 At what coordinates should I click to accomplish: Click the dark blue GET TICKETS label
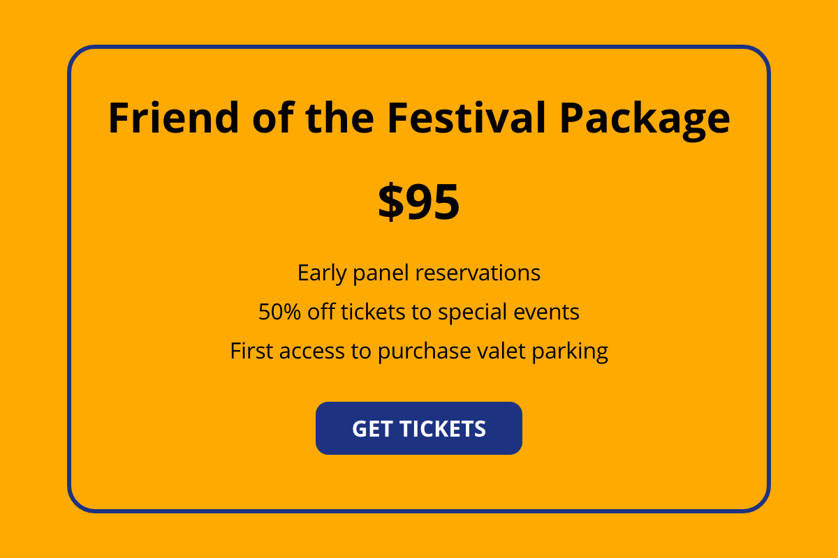click(418, 428)
